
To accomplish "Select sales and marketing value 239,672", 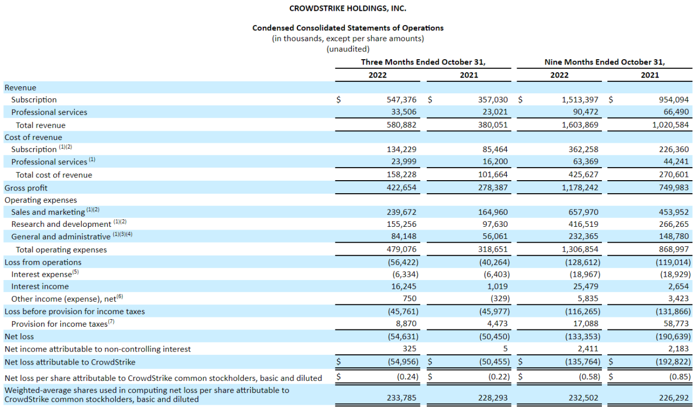I will [x=402, y=212].
